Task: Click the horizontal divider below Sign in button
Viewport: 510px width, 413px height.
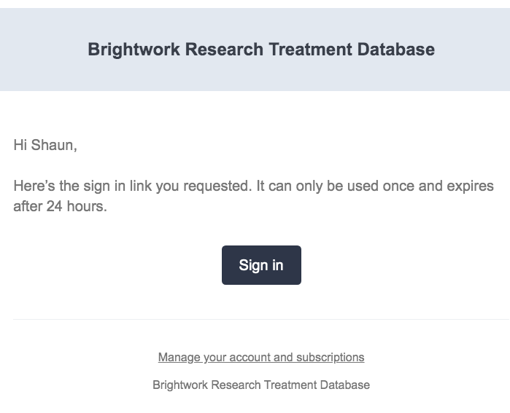Action: [261, 319]
